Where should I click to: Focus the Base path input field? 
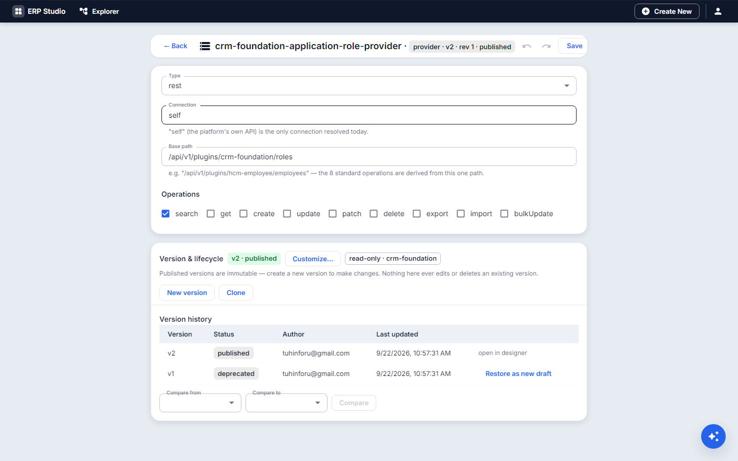pyautogui.click(x=369, y=157)
